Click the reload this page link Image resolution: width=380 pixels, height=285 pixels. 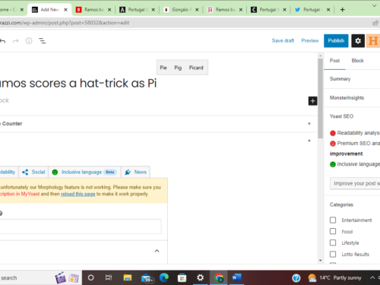(78, 194)
